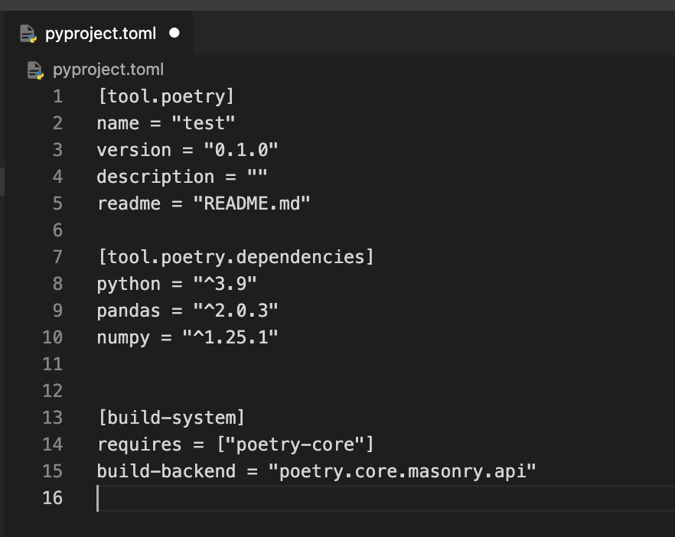Click the [tool.poetry.dependencies] header
The width and height of the screenshot is (675, 537).
[236, 257]
